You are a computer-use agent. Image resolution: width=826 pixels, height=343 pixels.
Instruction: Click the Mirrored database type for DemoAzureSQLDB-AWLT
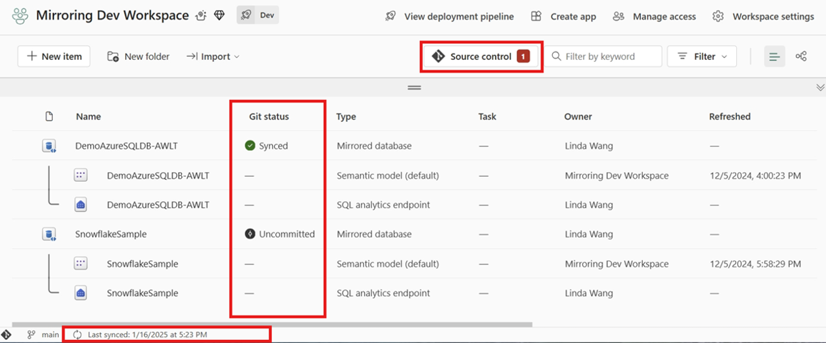click(x=374, y=146)
